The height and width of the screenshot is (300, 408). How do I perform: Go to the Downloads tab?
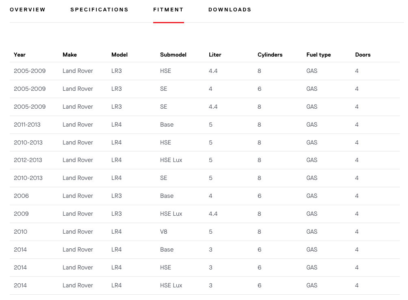pyautogui.click(x=230, y=10)
